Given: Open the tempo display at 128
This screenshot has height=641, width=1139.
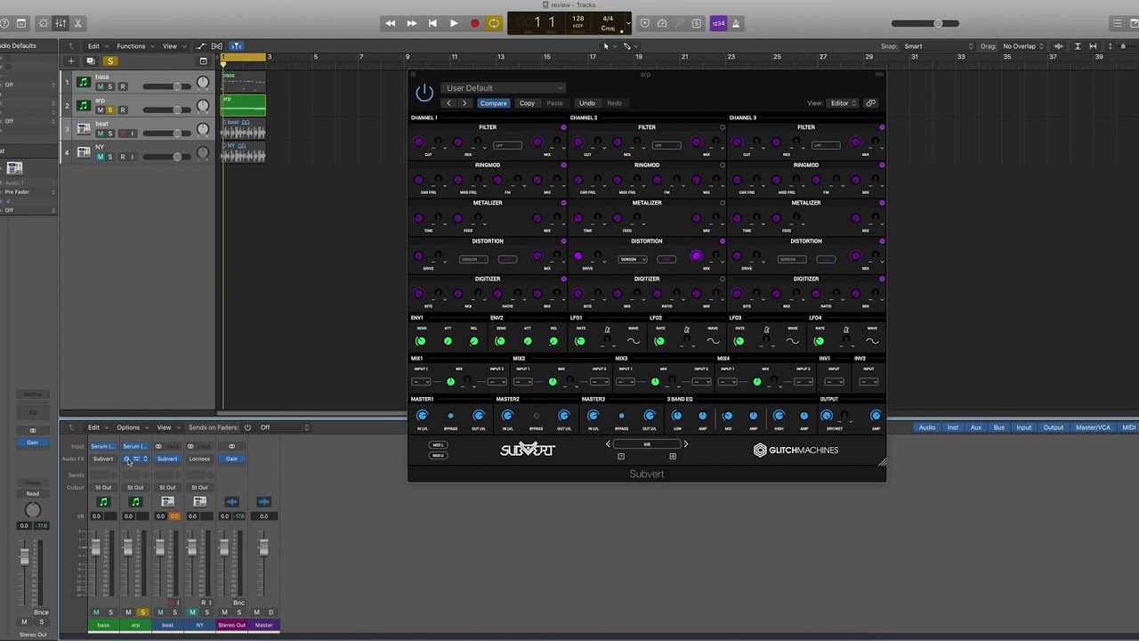Looking at the screenshot, I should 578,20.
